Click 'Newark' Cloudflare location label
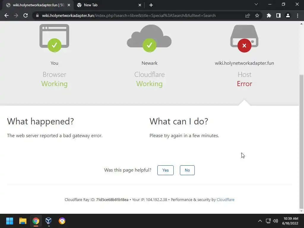304x228 pixels. coord(150,63)
